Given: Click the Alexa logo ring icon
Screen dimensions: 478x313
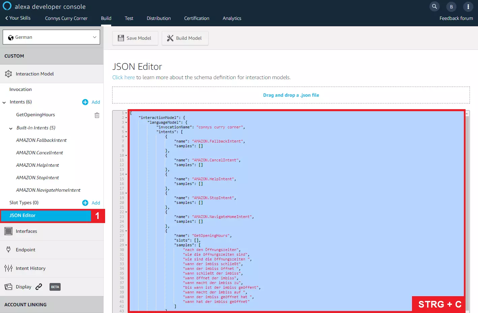Looking at the screenshot, I should pyautogui.click(x=7, y=6).
